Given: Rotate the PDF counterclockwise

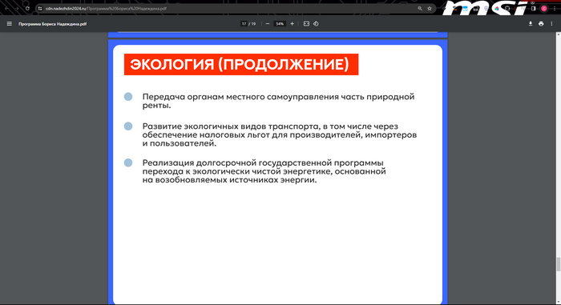Looking at the screenshot, I should click(316, 24).
